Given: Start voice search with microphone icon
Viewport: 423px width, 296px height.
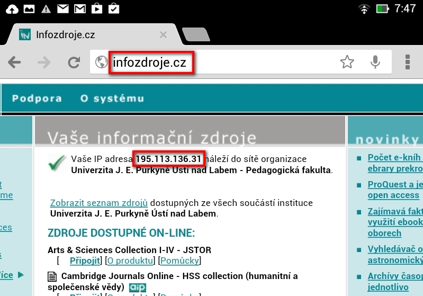Looking at the screenshot, I should [x=375, y=62].
